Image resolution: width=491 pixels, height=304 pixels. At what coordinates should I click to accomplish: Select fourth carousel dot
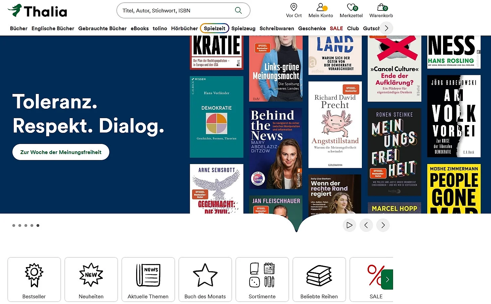[32, 225]
